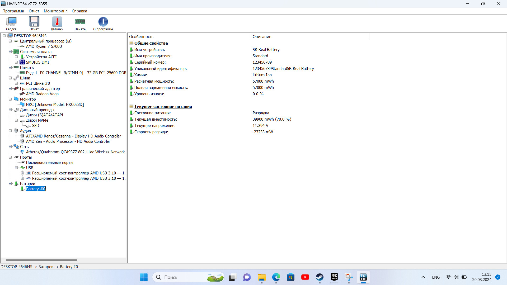
Task: Select the Системная плата tree item
Action: point(36,52)
